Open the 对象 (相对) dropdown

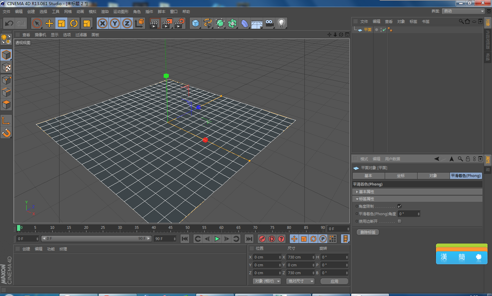point(267,281)
